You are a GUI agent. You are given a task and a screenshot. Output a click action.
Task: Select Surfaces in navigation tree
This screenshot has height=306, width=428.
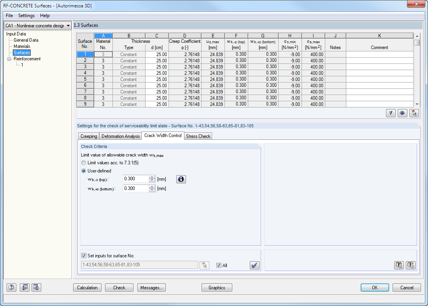point(22,53)
